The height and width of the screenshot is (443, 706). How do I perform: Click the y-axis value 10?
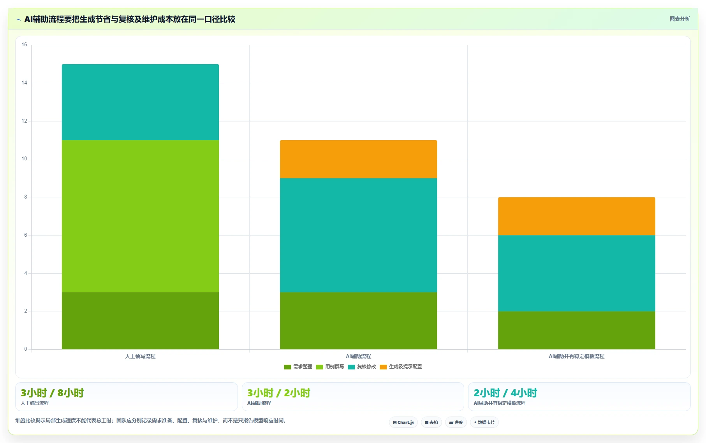click(24, 159)
